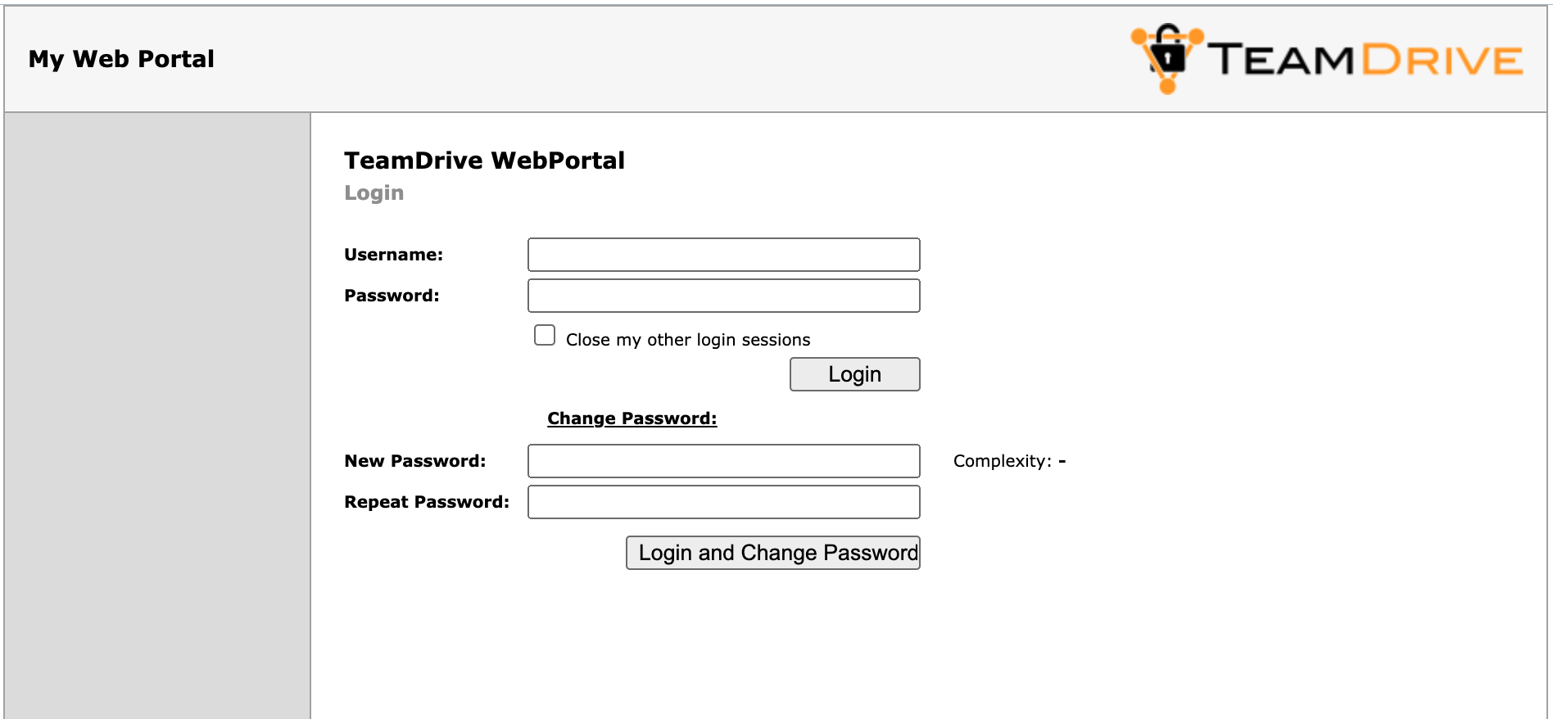Viewport: 1553px width, 719px height.
Task: Focus the New Password field
Action: (723, 461)
